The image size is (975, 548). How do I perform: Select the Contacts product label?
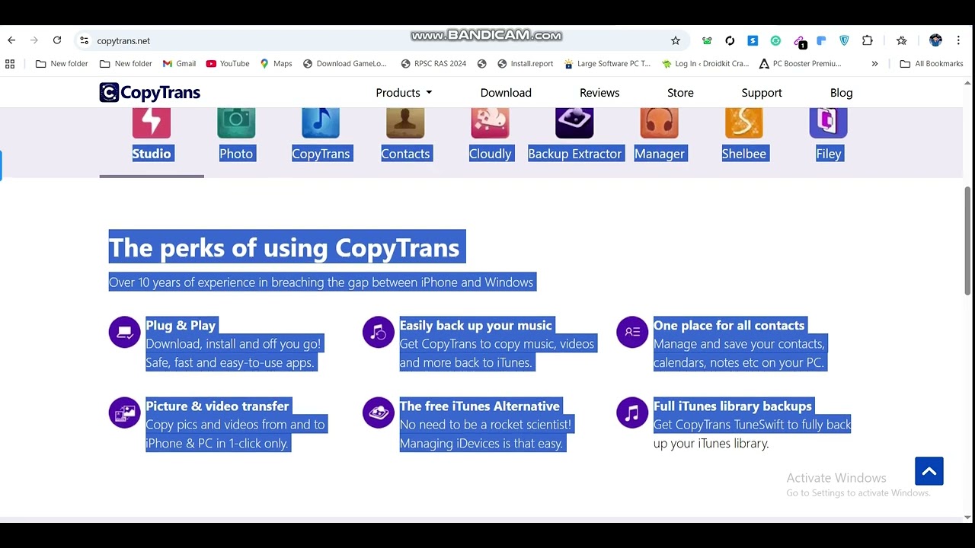tap(405, 154)
